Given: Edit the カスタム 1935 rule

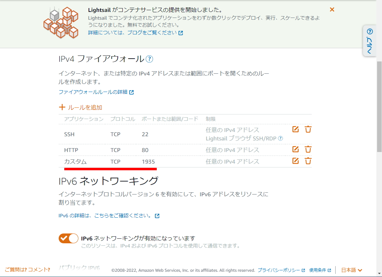Looking at the screenshot, I should pyautogui.click(x=296, y=161).
